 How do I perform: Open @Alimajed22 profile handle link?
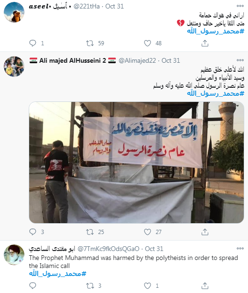point(137,60)
